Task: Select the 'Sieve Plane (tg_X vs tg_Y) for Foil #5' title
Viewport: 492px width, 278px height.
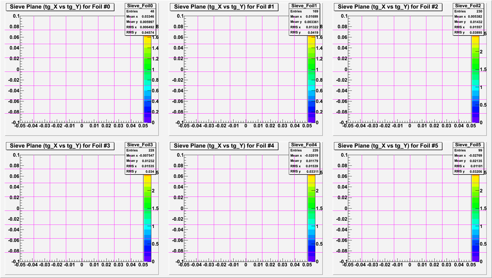Action: pos(388,146)
